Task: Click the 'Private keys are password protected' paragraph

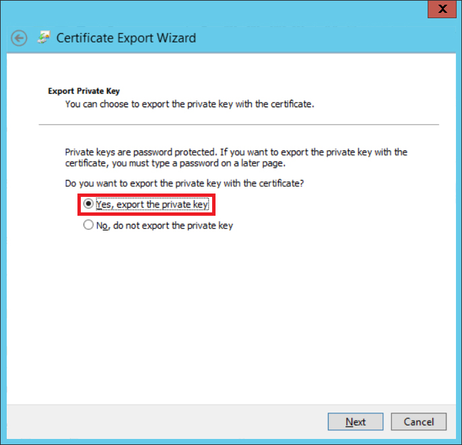Action: [236, 158]
